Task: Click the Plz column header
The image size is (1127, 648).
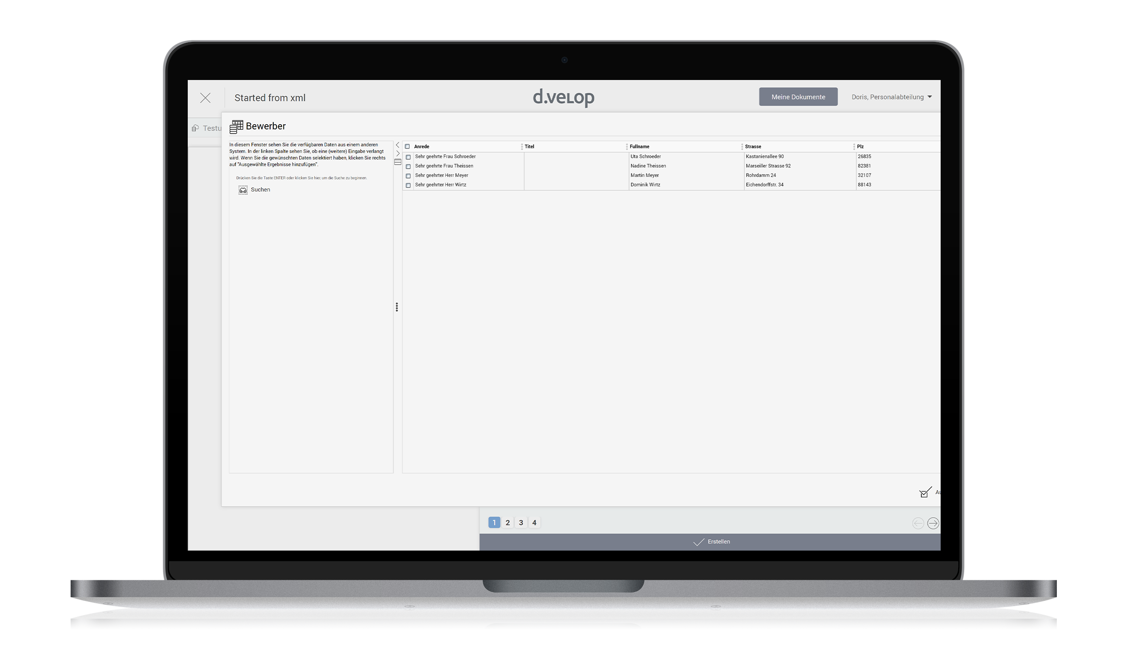Action: (860, 146)
